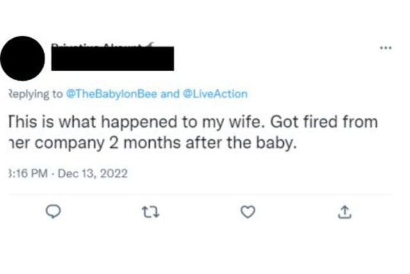Click the "Replying to" label

tap(32, 94)
